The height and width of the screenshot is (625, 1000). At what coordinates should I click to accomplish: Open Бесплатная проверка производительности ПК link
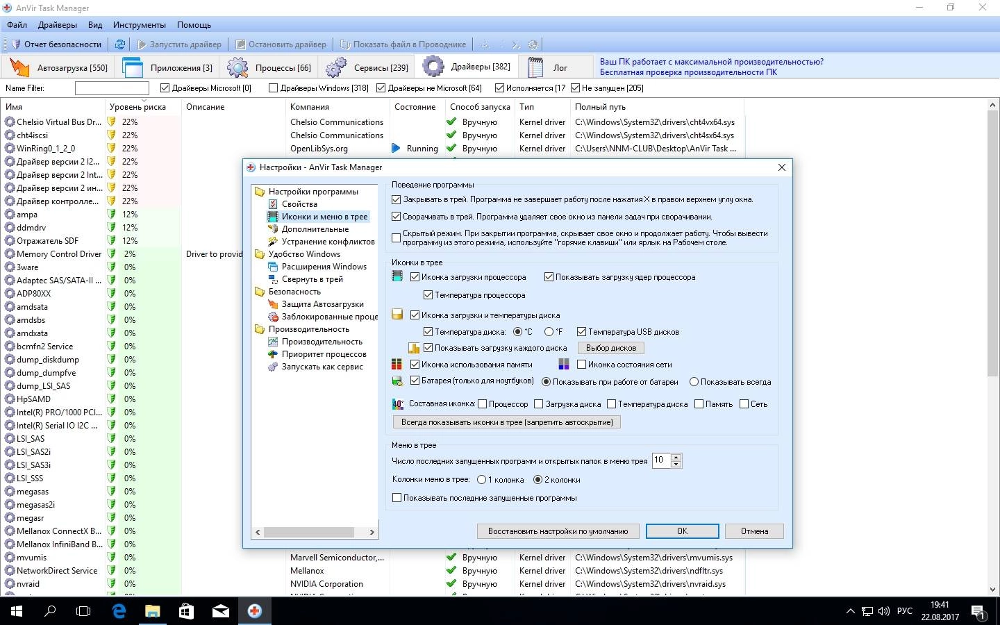click(688, 72)
